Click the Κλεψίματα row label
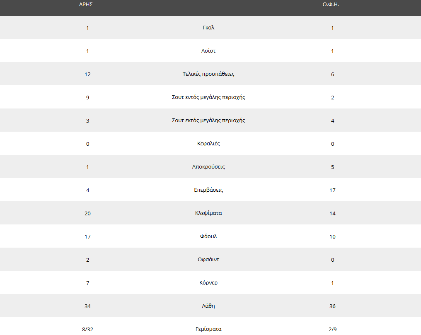The image size is (421, 335). click(x=208, y=213)
